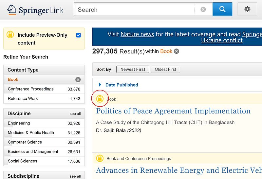This screenshot has height=179, width=262.
Task: Show all subdisciplines via see all
Action: 75,176
